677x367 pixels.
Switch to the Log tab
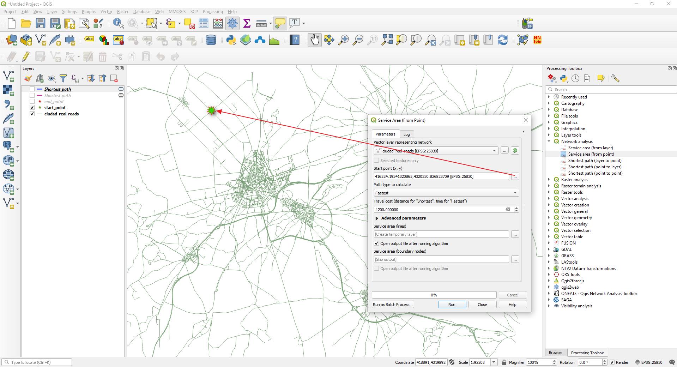pyautogui.click(x=406, y=134)
